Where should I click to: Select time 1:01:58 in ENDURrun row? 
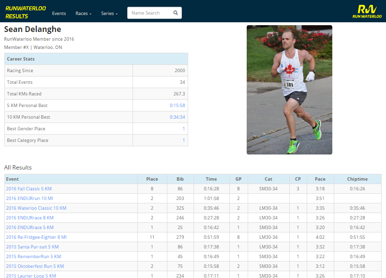click(211, 199)
